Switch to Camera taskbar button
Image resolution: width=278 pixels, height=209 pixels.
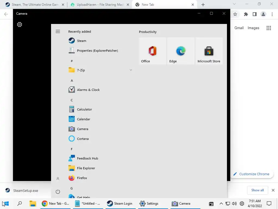[x=185, y=204]
